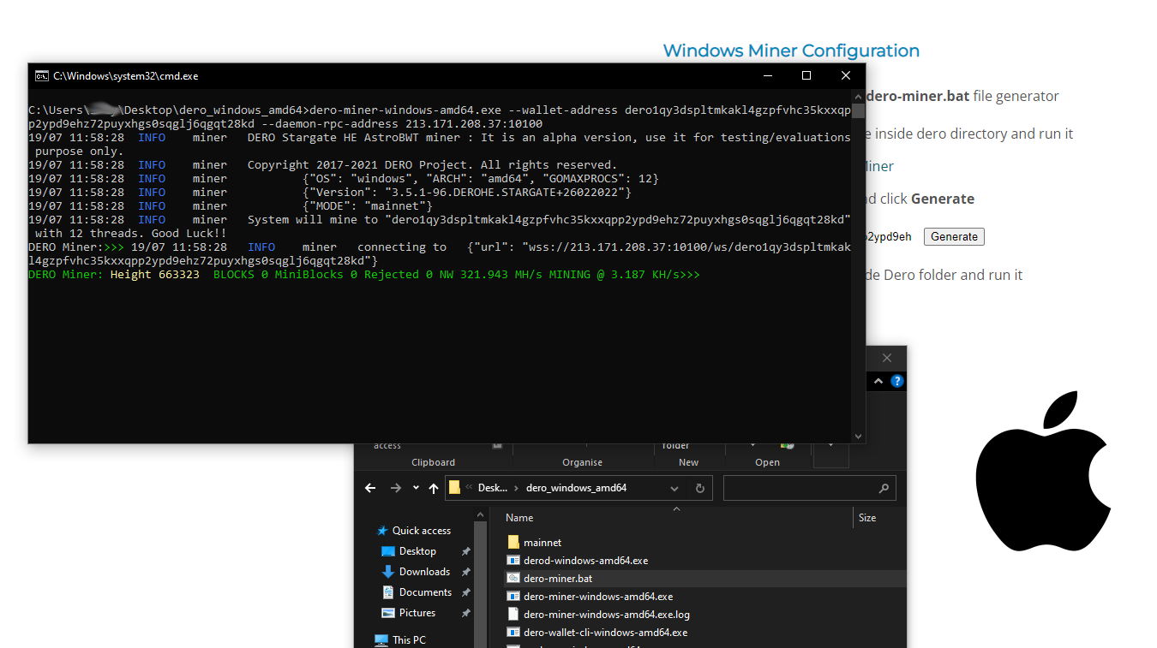Click the Explorer search box
The height and width of the screenshot is (648, 1157).
point(809,489)
